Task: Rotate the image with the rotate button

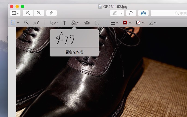Action: [131, 13]
